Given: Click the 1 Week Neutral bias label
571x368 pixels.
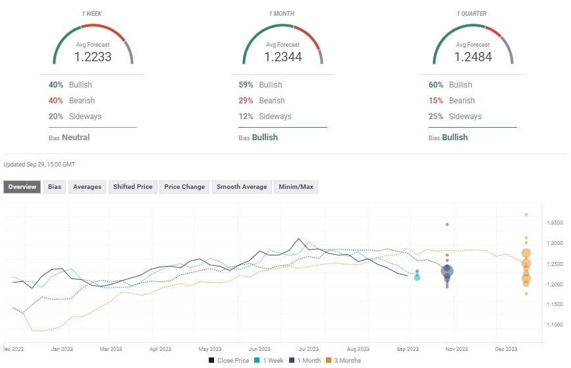Looking at the screenshot, I should pos(76,138).
